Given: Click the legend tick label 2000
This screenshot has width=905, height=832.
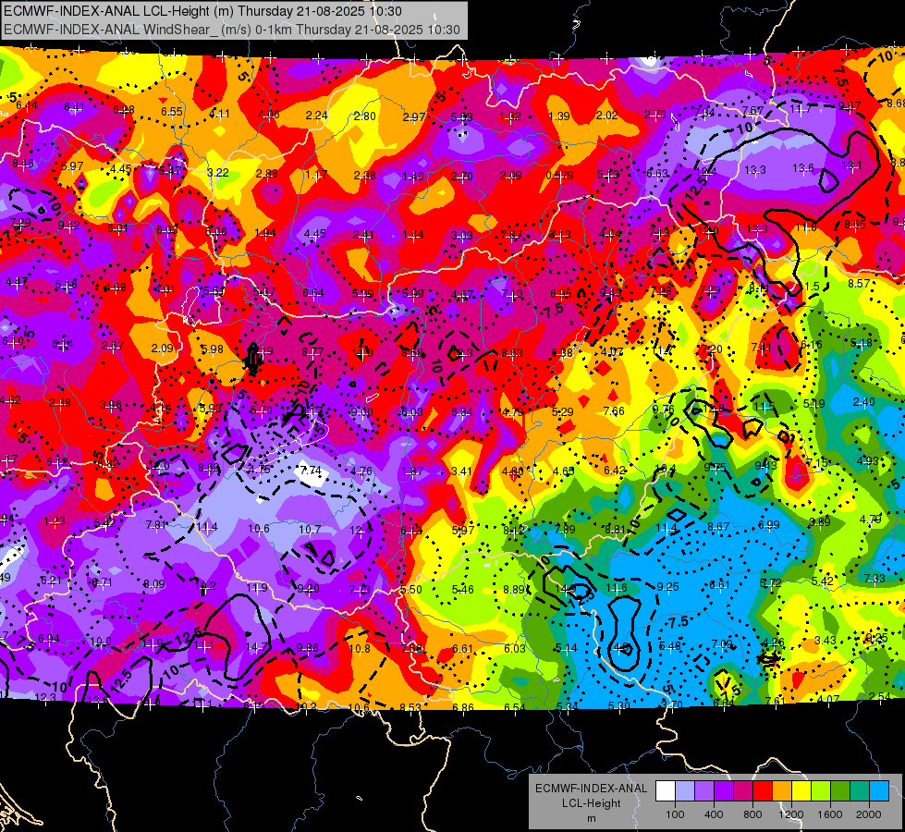Looking at the screenshot, I should click(869, 814).
